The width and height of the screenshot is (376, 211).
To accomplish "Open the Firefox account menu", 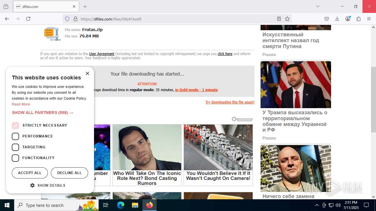I will pyautogui.click(x=348, y=19).
